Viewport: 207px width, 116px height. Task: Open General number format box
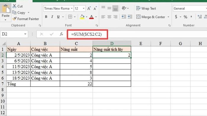point(190,9)
